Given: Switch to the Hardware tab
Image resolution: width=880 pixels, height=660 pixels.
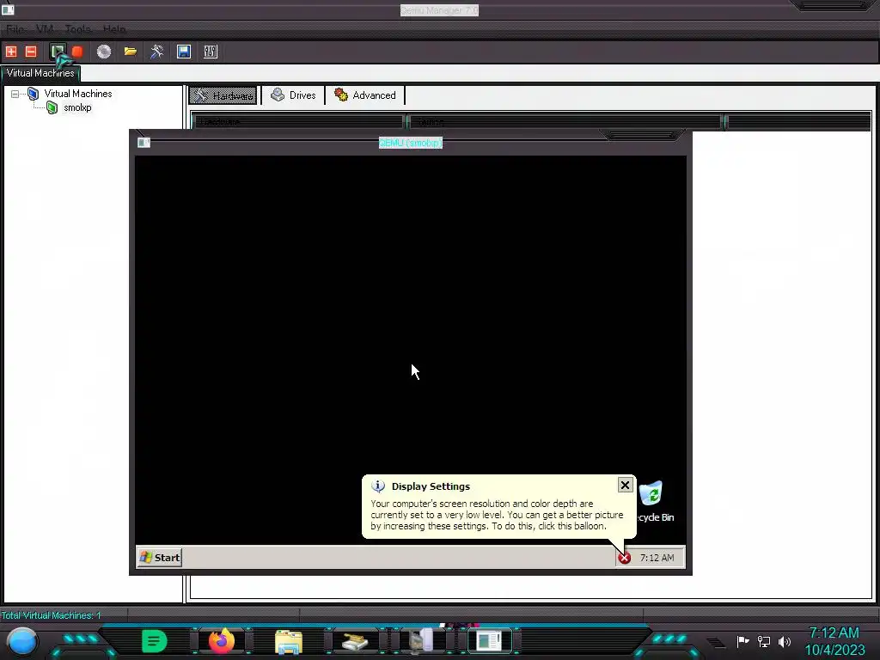Looking at the screenshot, I should pyautogui.click(x=223, y=95).
